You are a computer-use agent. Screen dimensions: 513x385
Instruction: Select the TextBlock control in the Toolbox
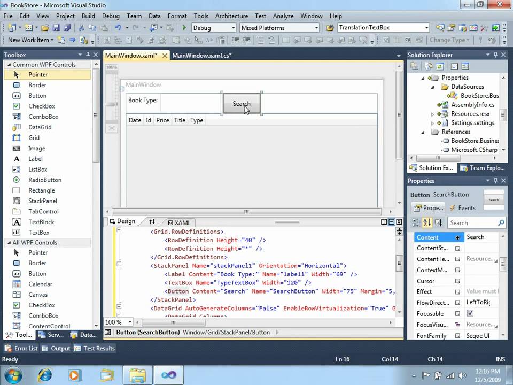[41, 221]
